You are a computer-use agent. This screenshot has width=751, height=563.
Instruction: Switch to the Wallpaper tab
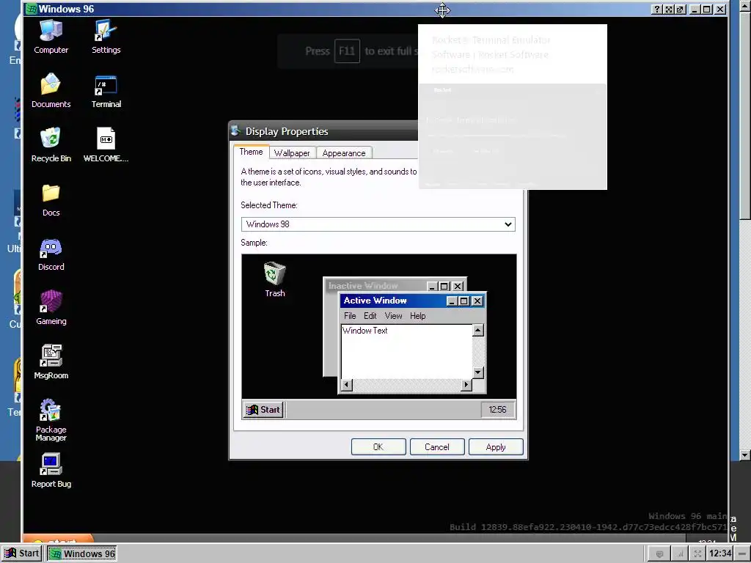tap(292, 152)
